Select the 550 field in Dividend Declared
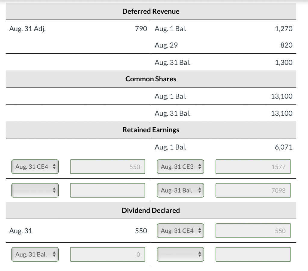Viewport: 308px width, 271px height. tap(253, 230)
